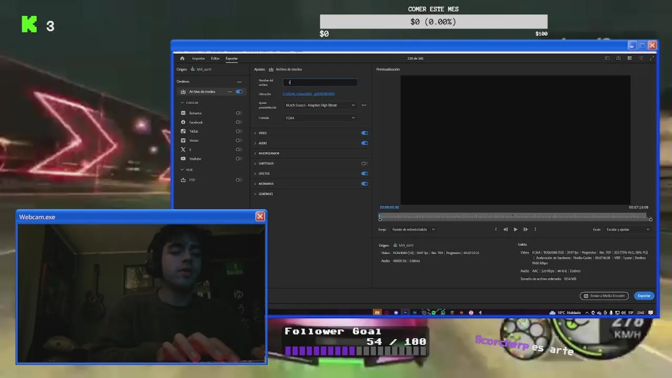The height and width of the screenshot is (378, 672).
Task: Open the Editar tab
Action: click(x=215, y=58)
